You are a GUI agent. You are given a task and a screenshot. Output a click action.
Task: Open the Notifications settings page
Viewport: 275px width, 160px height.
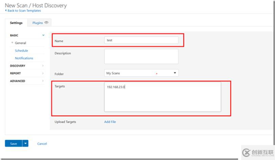(x=24, y=58)
